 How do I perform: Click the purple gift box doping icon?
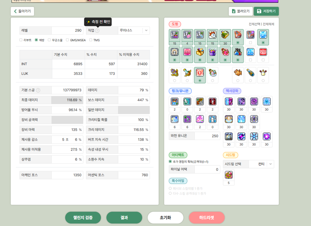(212, 52)
